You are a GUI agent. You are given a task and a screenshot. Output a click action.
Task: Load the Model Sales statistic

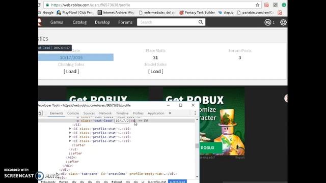coord(155,71)
